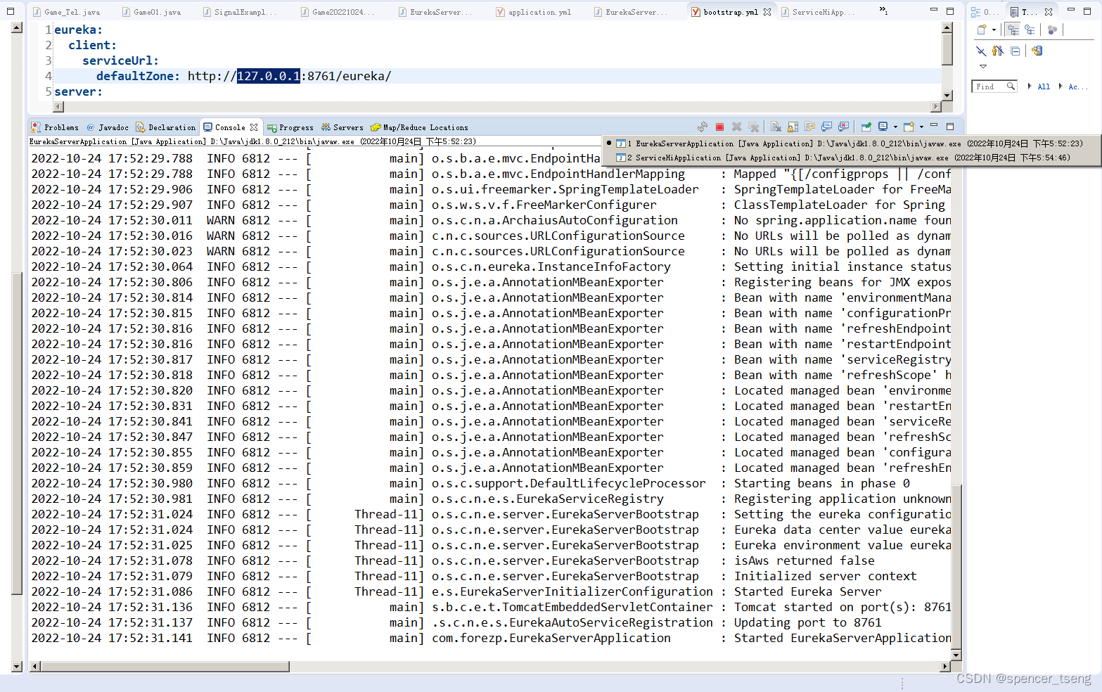1102x692 pixels.
Task: Switch Task List to scheduled presentation
Action: pos(1029,30)
